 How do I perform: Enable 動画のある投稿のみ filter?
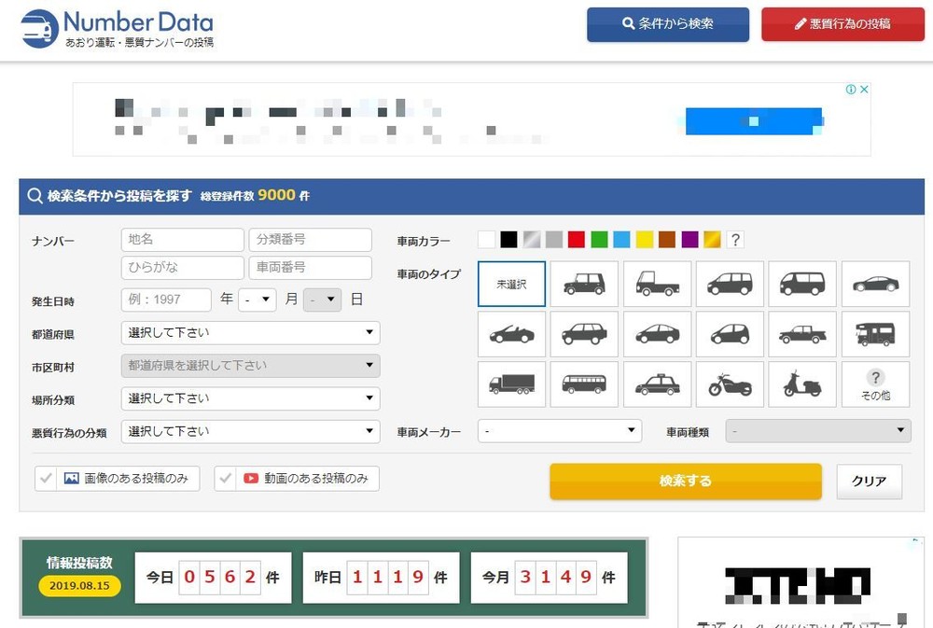[297, 479]
